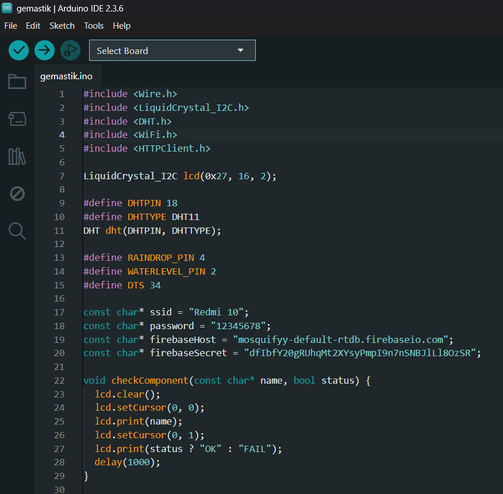Select the gemastik.ino tab

click(x=67, y=76)
